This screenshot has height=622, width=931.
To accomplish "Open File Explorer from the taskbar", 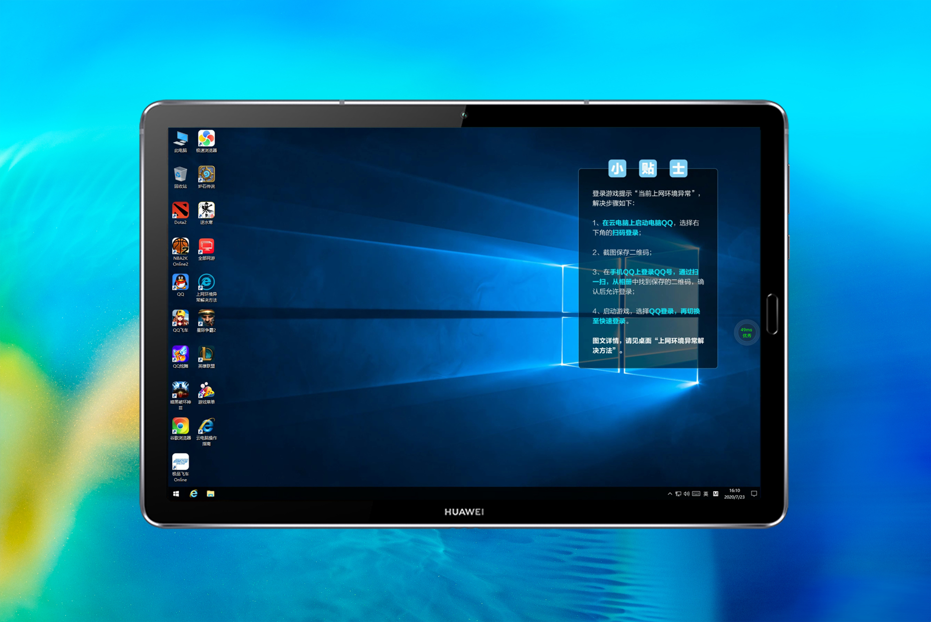I will coord(210,494).
